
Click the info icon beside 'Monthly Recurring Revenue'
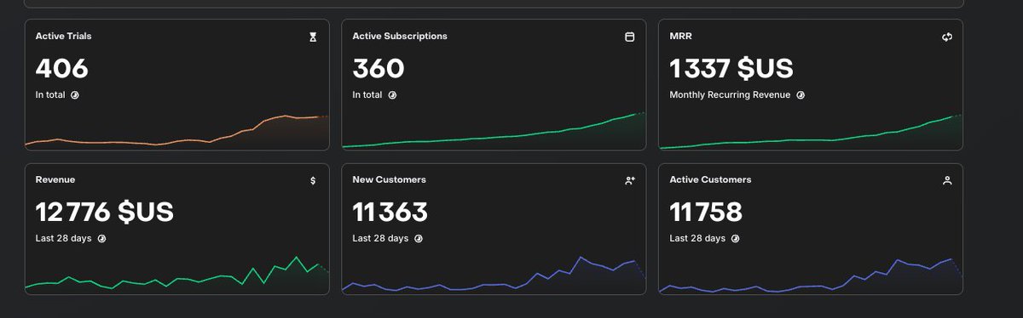(800, 95)
